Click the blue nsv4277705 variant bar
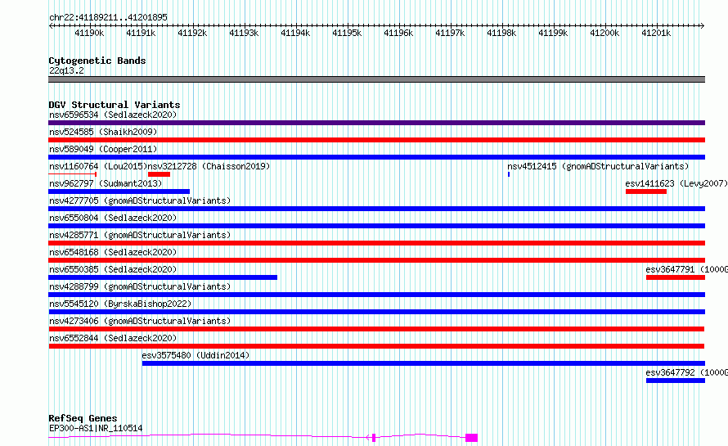 376,209
